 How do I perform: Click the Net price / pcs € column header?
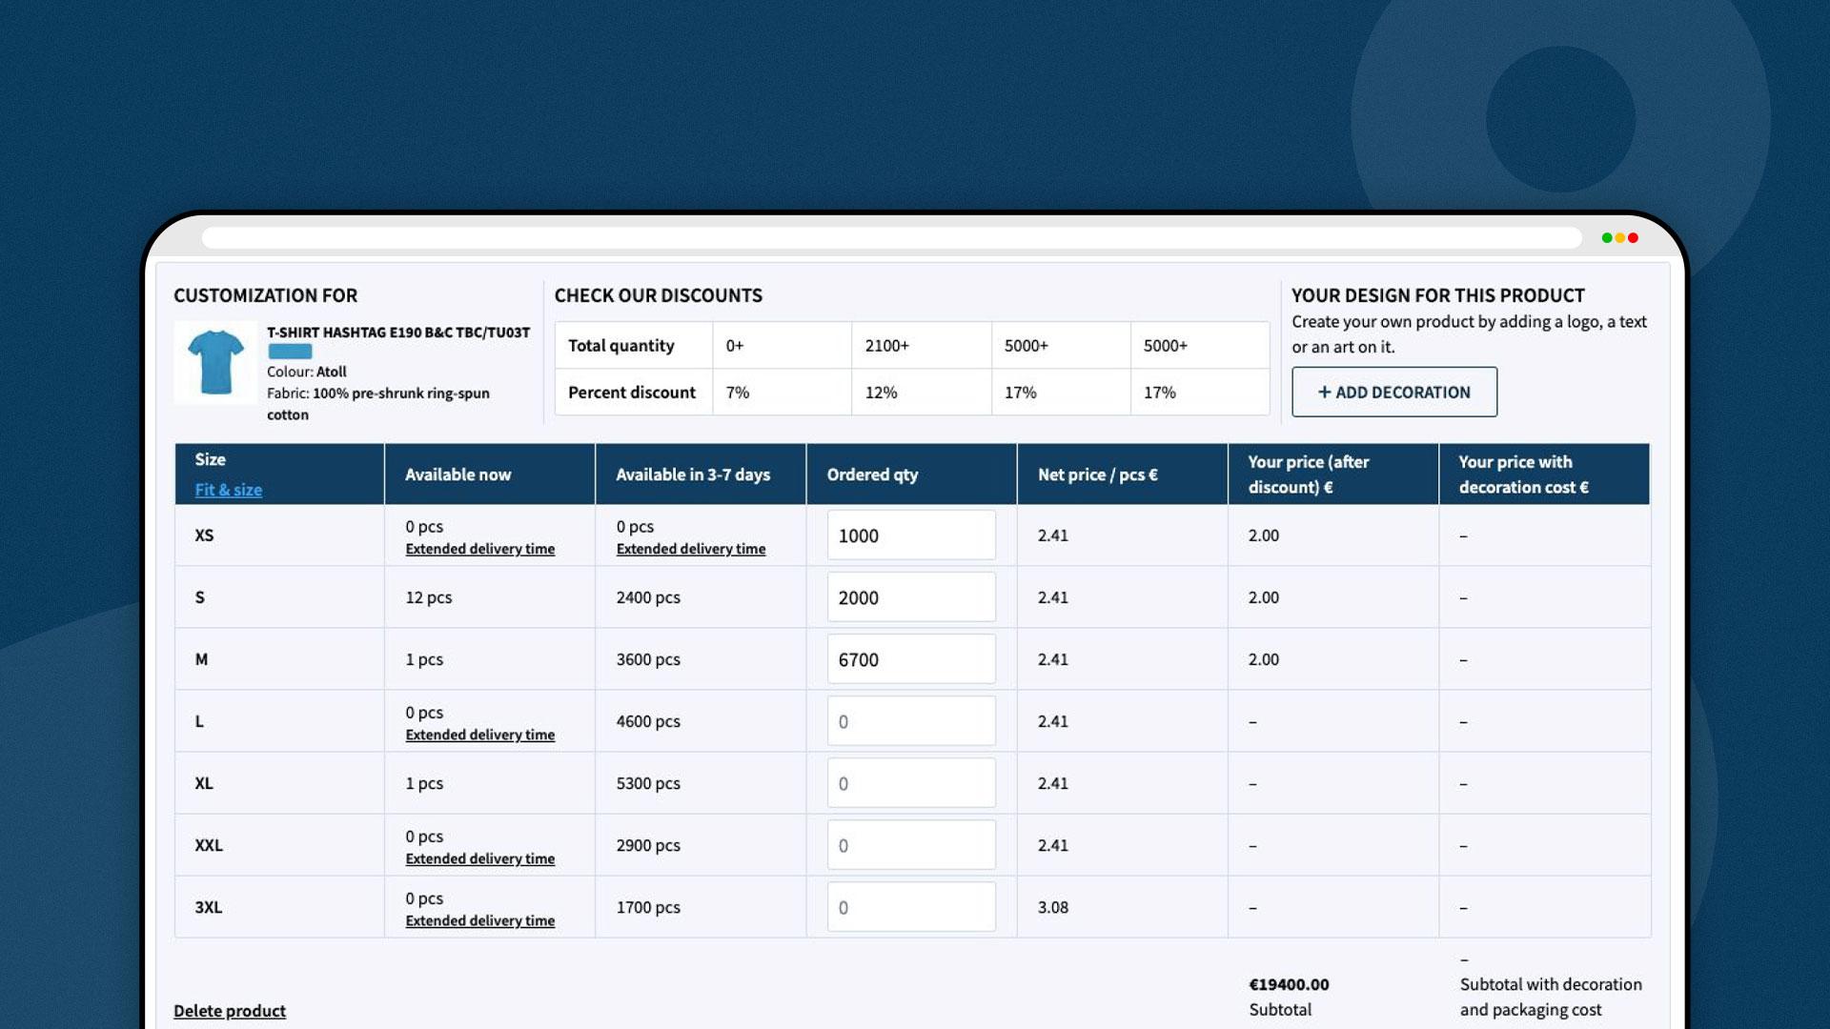tap(1122, 474)
